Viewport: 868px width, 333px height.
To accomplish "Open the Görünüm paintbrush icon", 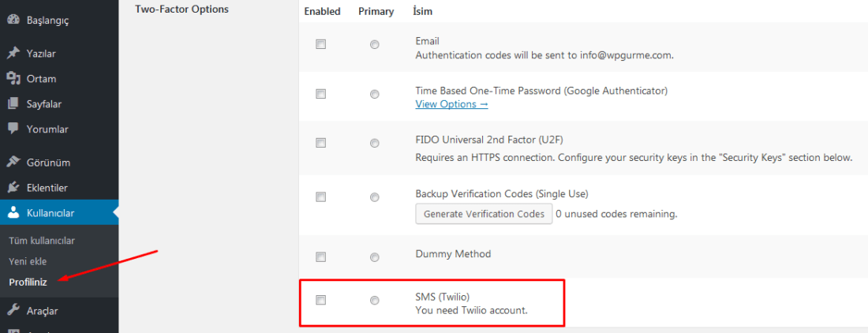I will click(13, 163).
